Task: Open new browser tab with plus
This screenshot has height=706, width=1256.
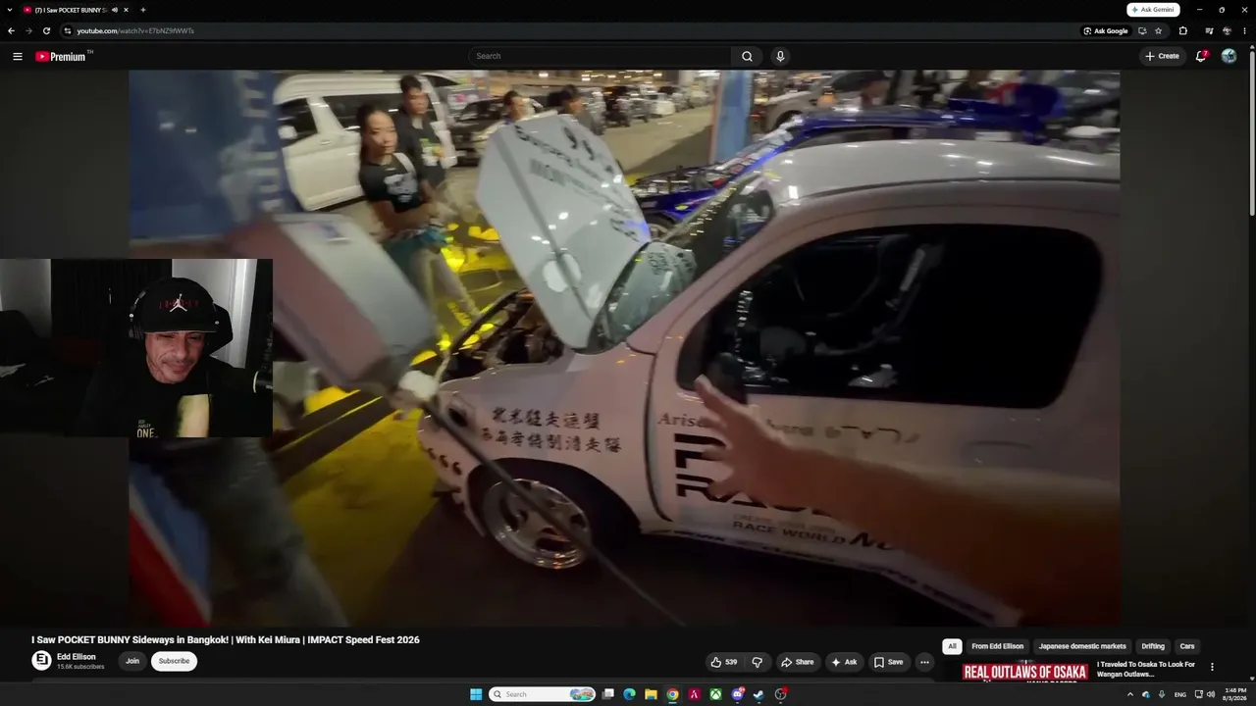Action: [143, 10]
